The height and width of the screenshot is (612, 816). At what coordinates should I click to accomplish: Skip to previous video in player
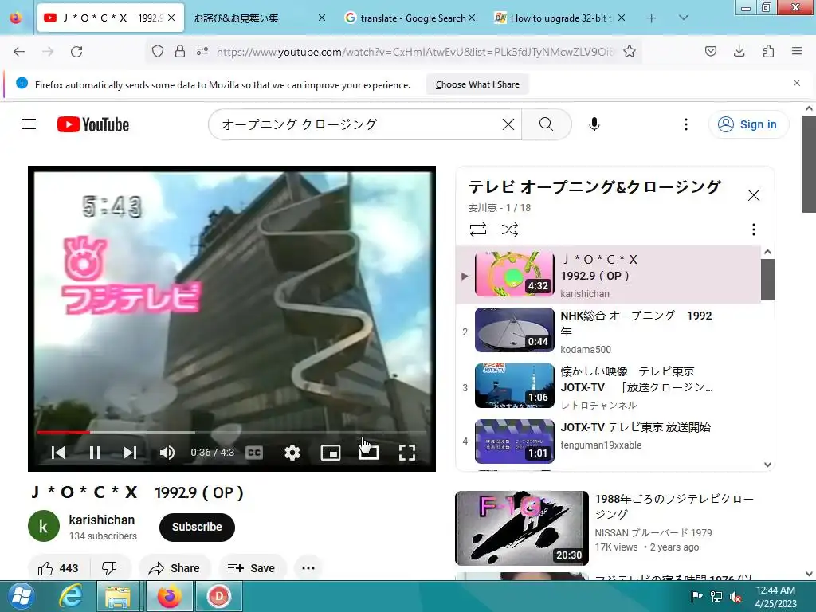click(x=58, y=453)
